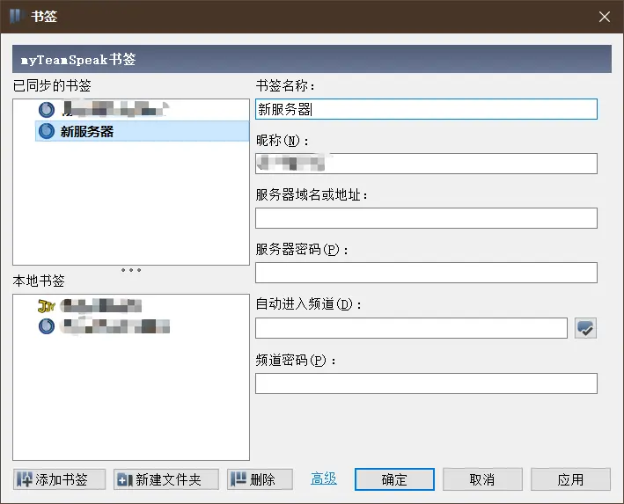Select the first bookmark in 已同步的书签 list
The height and width of the screenshot is (504, 624).
tap(106, 110)
